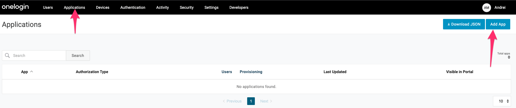Open the Settings menu
Viewport: 516px width, 108px height.
click(212, 7)
